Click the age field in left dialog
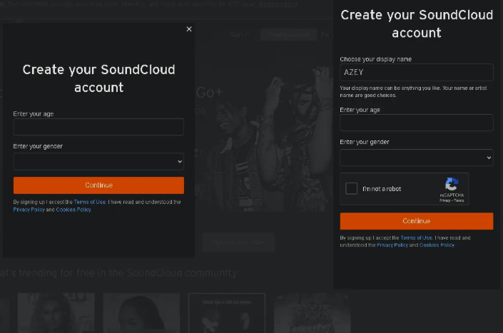Image resolution: width=503 pixels, height=333 pixels. [x=98, y=127]
